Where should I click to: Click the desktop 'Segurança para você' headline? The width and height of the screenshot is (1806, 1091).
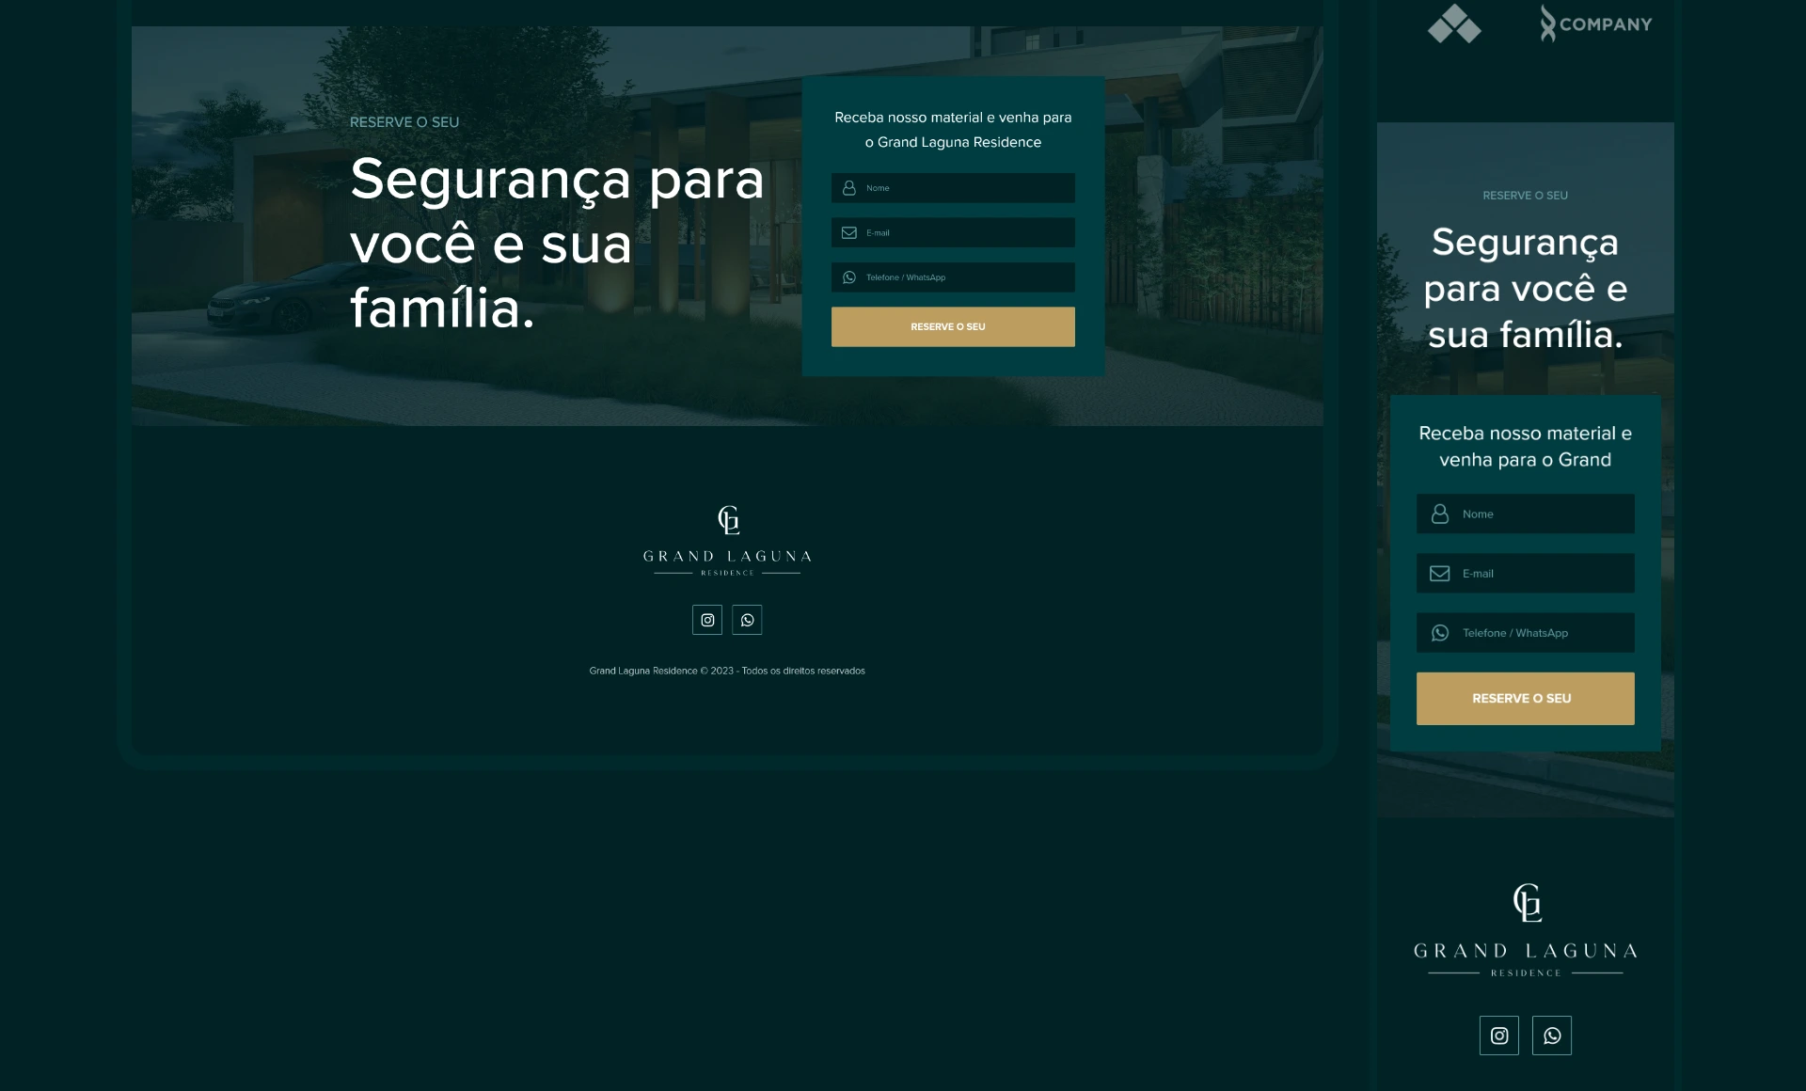(557, 243)
